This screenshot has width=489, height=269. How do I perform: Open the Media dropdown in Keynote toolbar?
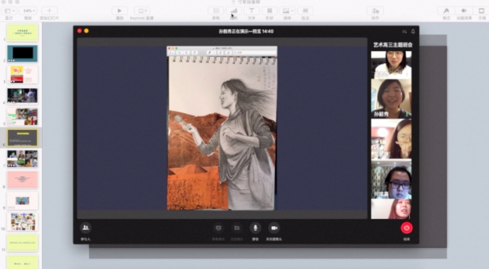coord(287,10)
